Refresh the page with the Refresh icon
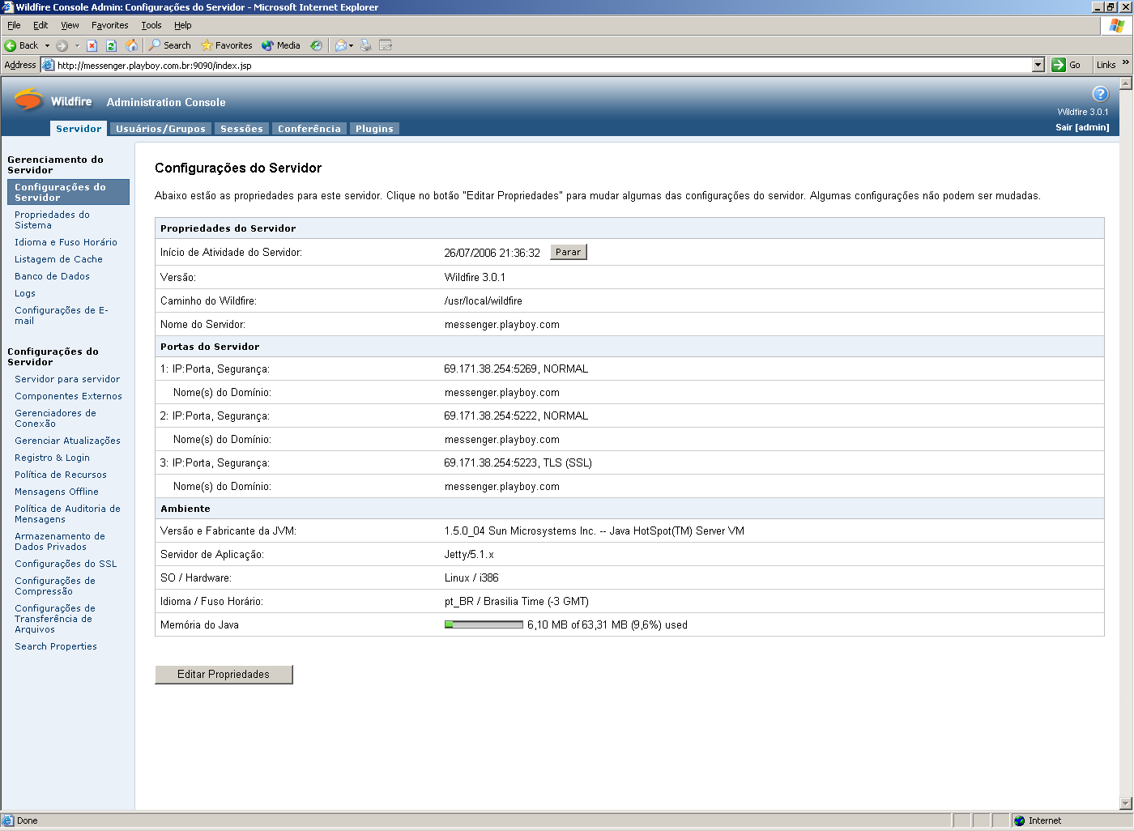This screenshot has width=1134, height=831. tap(111, 45)
